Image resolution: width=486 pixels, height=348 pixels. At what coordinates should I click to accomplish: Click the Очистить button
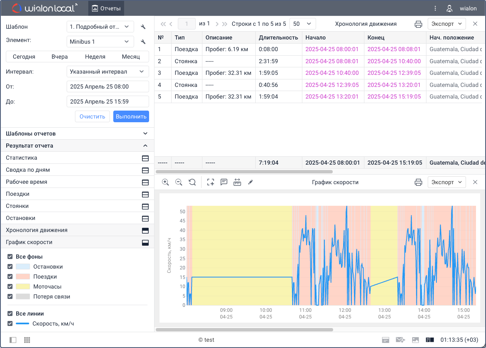click(92, 116)
